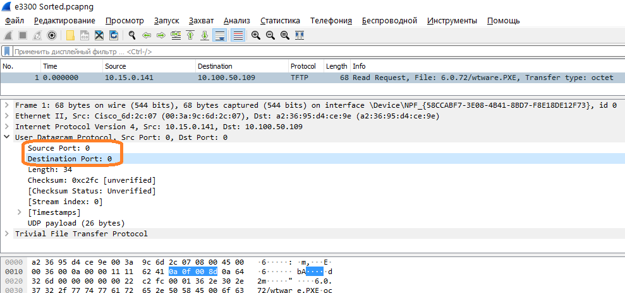625x293 pixels.
Task: Collapse the User Datagram Protocol node
Action: [x=7, y=137]
